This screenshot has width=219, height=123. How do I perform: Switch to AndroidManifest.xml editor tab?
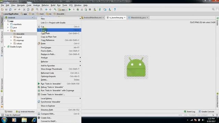point(92,17)
